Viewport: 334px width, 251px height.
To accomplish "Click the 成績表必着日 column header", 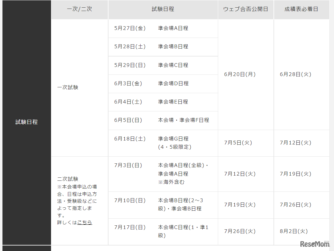I will [301, 9].
